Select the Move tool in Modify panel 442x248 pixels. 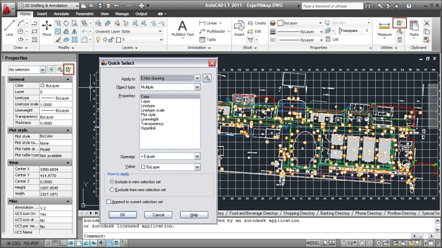pyautogui.click(x=47, y=28)
